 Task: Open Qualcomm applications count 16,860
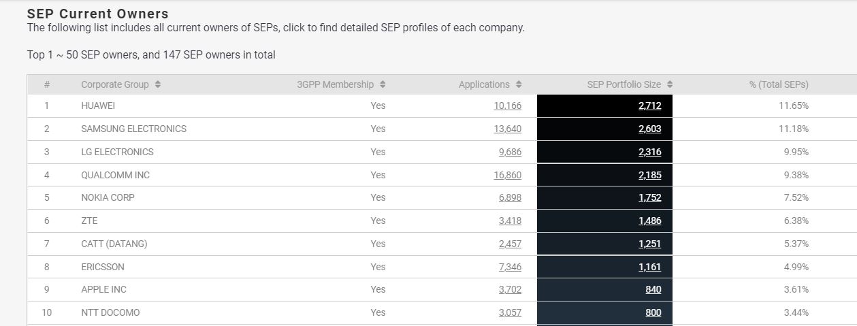(x=508, y=175)
